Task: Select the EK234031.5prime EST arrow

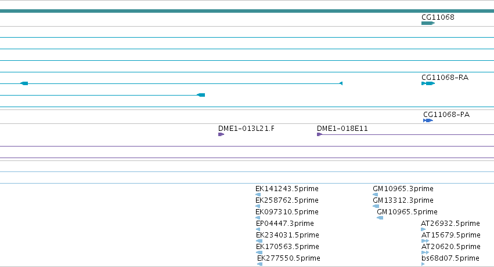Action: tap(259, 241)
